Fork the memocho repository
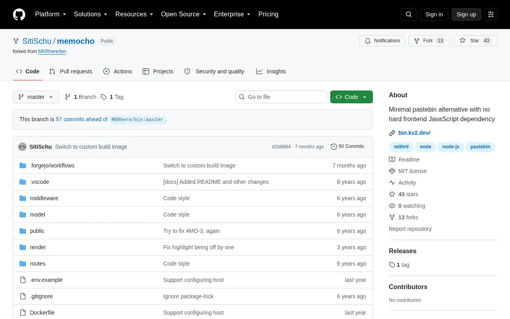This screenshot has height=319, width=510. (x=430, y=41)
